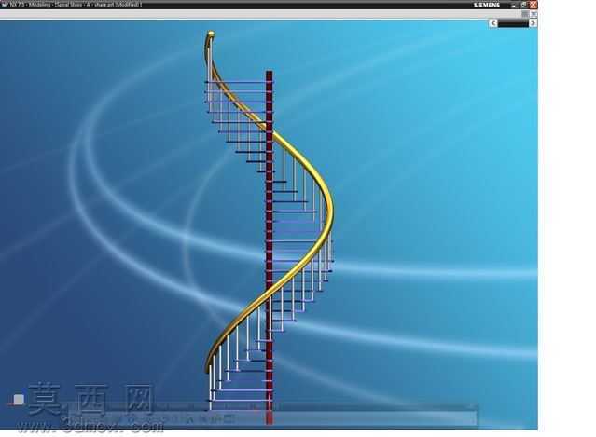Close the inner part document window

(x=534, y=14)
